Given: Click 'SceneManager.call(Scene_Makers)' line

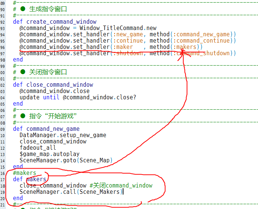Looking at the screenshot, I should (71, 192).
